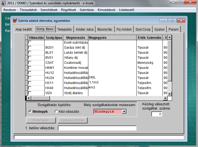198x147 pixels.
Task: Click the fox icon in dialog title bar
Action: coord(14,20)
